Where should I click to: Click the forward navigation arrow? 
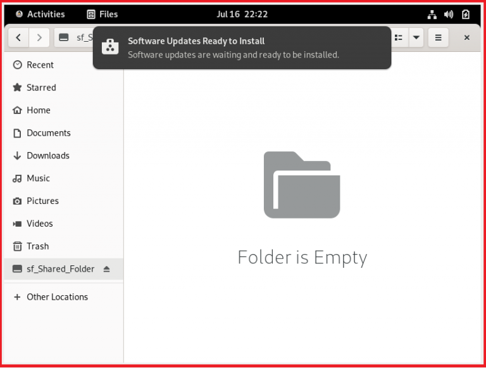39,37
